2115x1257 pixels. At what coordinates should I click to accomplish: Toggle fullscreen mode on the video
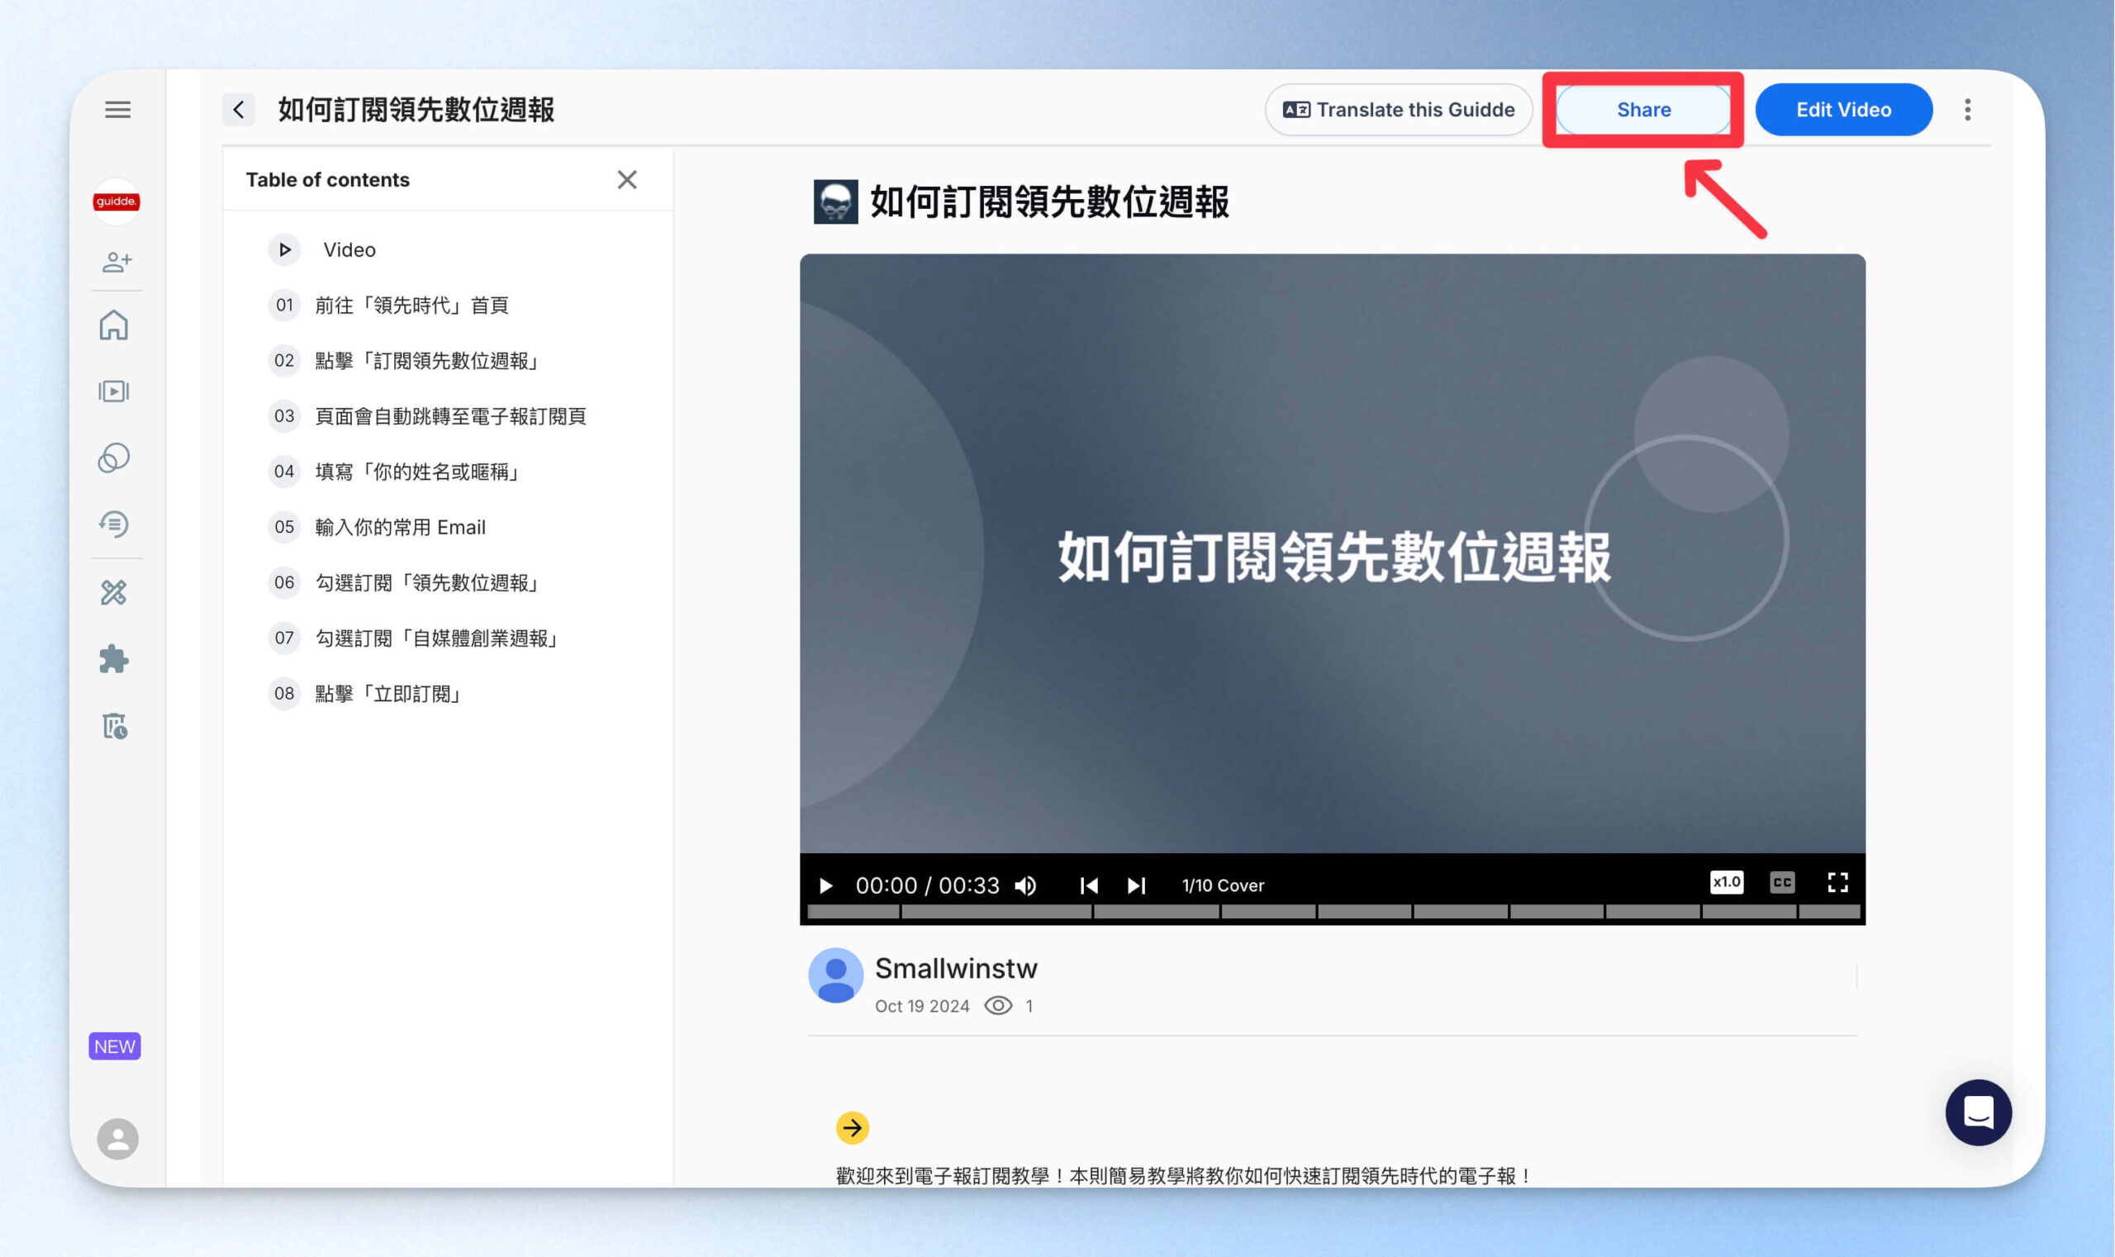[1838, 883]
